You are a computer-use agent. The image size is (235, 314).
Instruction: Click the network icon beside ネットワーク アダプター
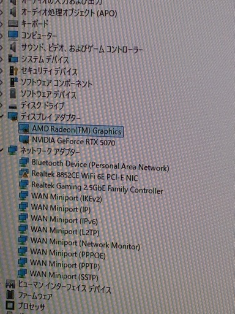13,150
